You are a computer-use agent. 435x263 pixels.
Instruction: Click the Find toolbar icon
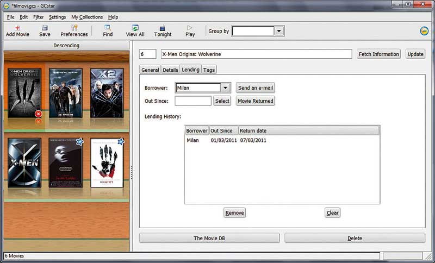click(108, 28)
